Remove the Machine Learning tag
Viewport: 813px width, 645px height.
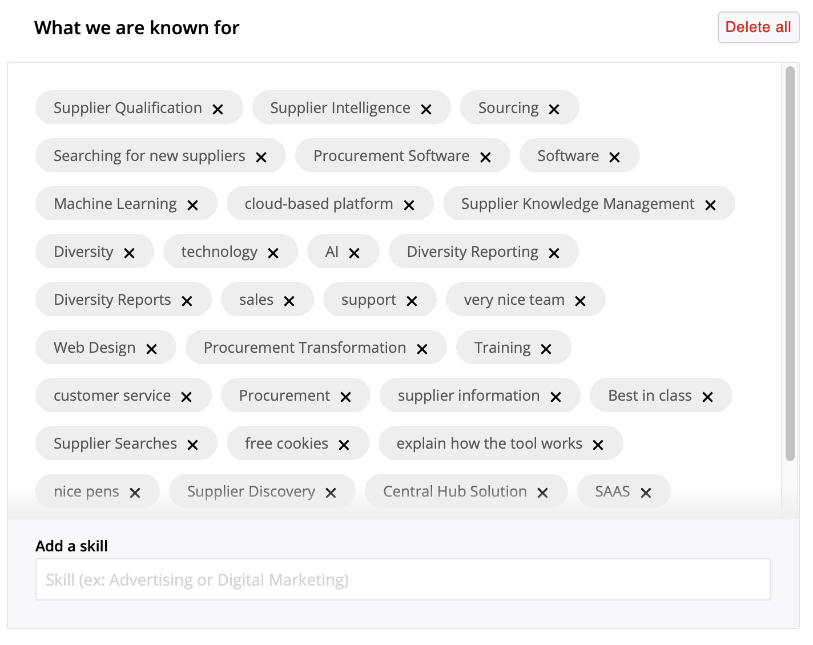click(x=192, y=205)
